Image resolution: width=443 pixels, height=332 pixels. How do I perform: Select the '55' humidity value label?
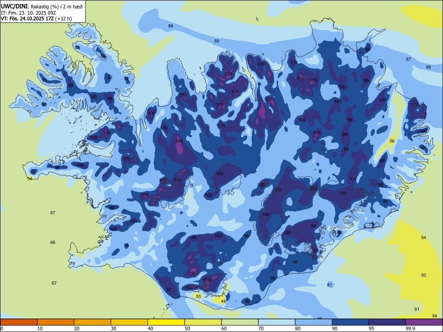(198, 296)
